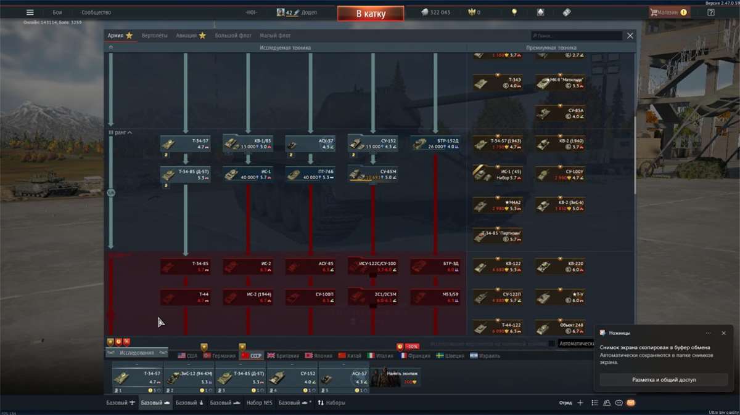Expand the slot bar above ЗиС-12 crew

[x=189, y=364]
